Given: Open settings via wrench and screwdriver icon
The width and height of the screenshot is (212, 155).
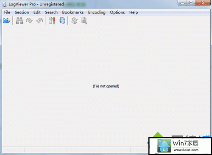Looking at the screenshot, I should [x=52, y=21].
